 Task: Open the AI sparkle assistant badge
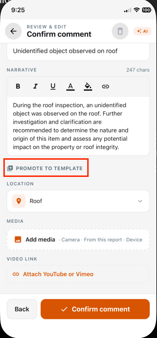coord(142,31)
